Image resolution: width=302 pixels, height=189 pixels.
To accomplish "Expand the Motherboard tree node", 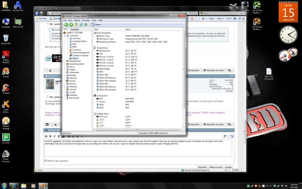I will (x=65, y=61).
